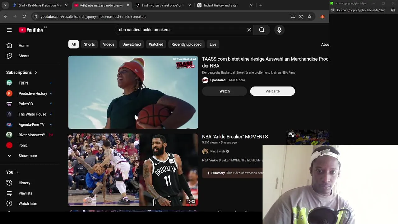Click the browser address bar URL
The width and height of the screenshot is (398, 224).
93,16
